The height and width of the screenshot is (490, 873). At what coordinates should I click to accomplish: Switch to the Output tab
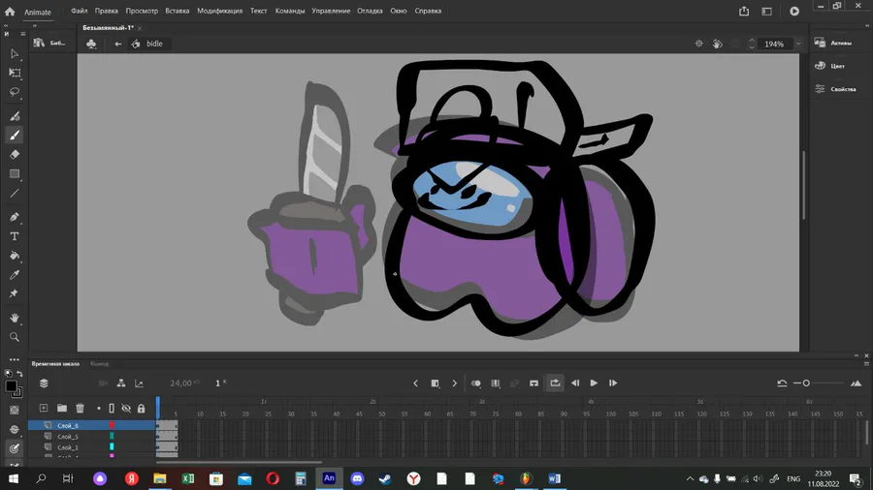[99, 364]
